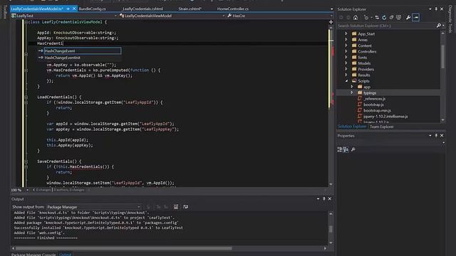
Task: Click the code editor vertical scrollbar
Action: click(331, 106)
